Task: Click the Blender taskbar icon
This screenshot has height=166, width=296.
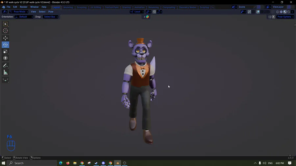Action: tap(118, 163)
